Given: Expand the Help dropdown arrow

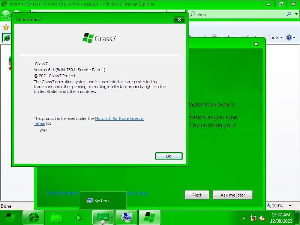Looking at the screenshot, I should [x=294, y=37].
